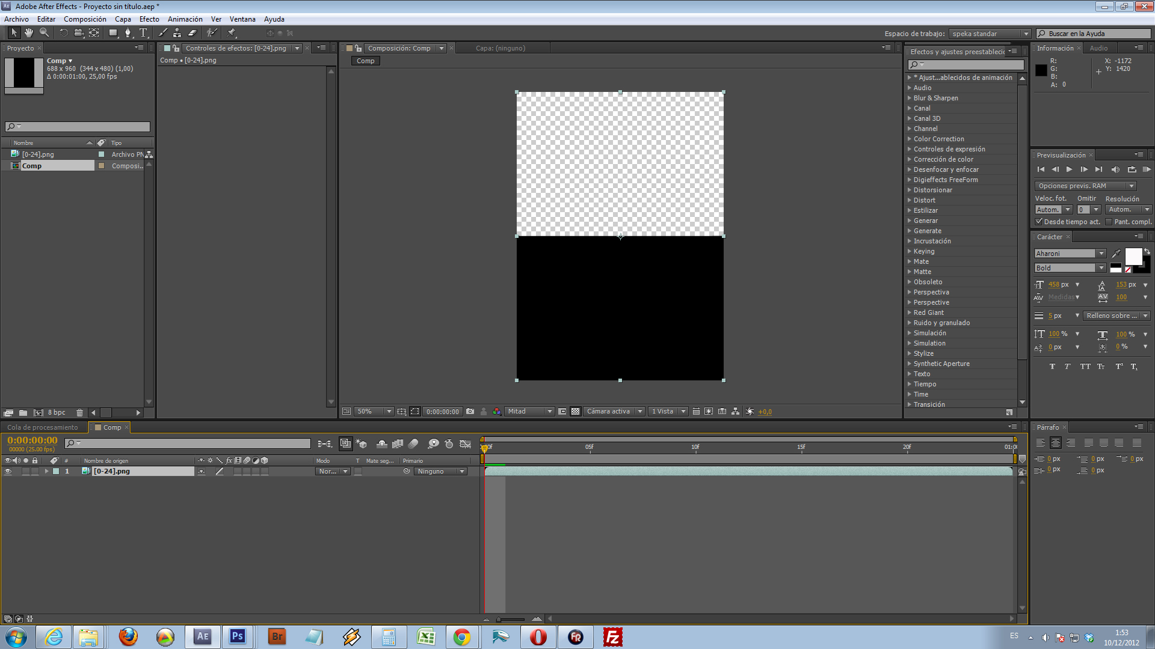This screenshot has width=1155, height=649.
Task: Select the Puppet Pin tool
Action: tap(232, 33)
